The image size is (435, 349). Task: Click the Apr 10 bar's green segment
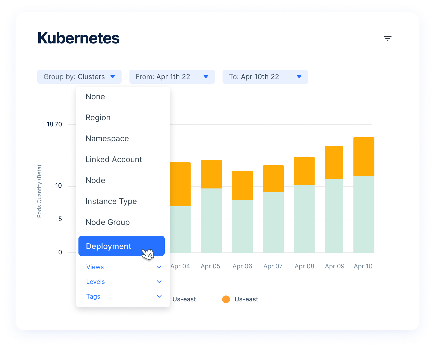(364, 214)
